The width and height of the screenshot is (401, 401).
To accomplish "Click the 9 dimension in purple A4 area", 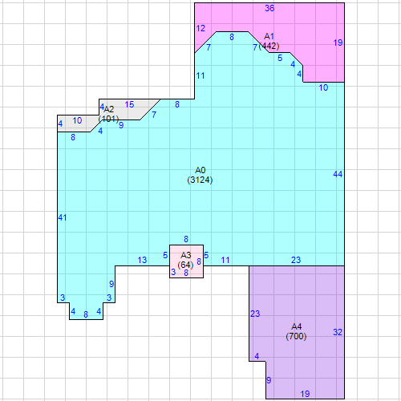I will 269,380.
